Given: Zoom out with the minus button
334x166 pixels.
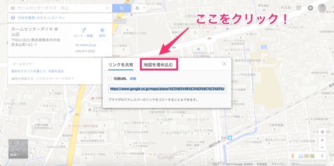Looking at the screenshot, I should pyautogui.click(x=322, y=147).
